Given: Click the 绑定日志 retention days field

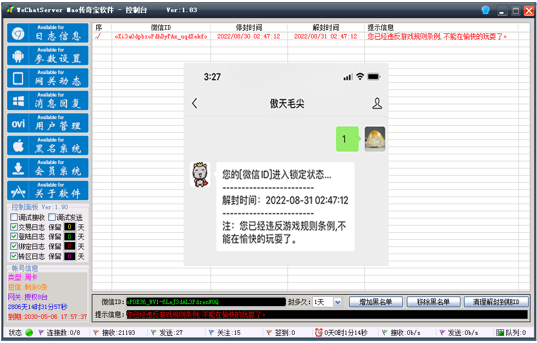Looking at the screenshot, I should point(69,246).
